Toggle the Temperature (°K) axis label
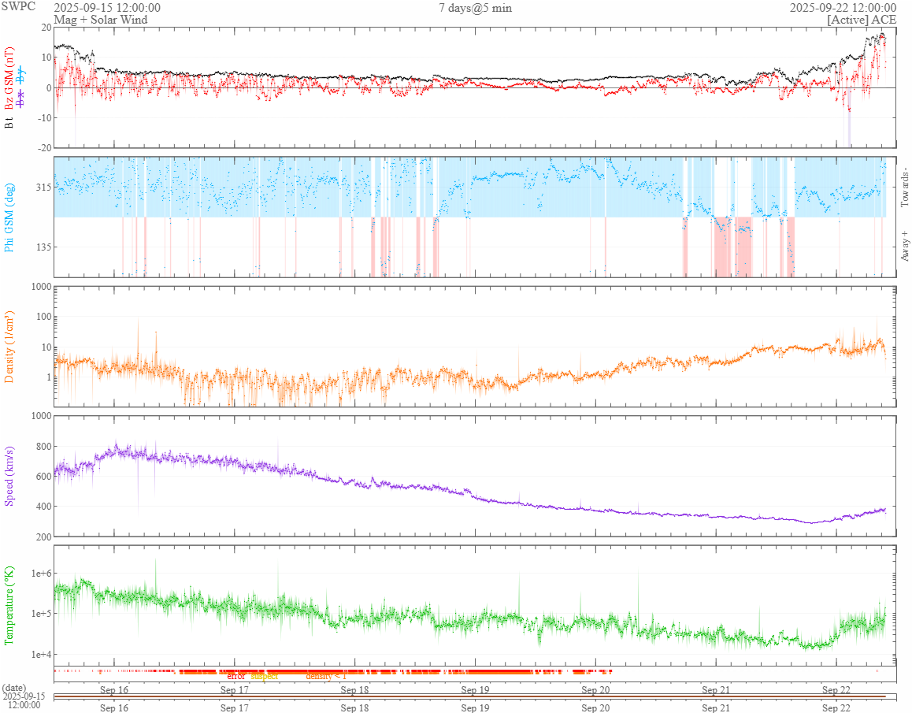912x713 pixels. click(9, 605)
